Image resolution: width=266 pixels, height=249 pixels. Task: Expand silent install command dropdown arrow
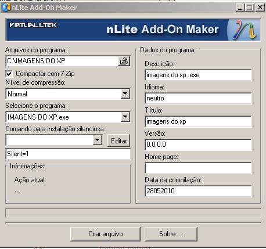pos(98,140)
